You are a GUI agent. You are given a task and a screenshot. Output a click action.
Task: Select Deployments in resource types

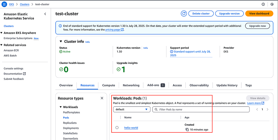71,128
